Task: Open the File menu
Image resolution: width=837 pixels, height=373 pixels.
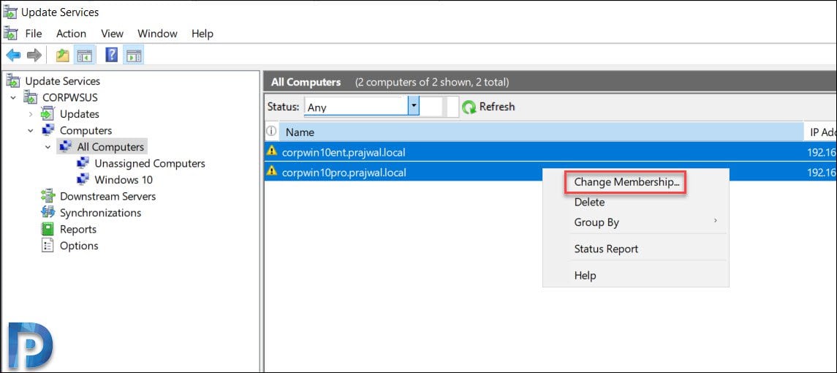Action: pos(34,34)
